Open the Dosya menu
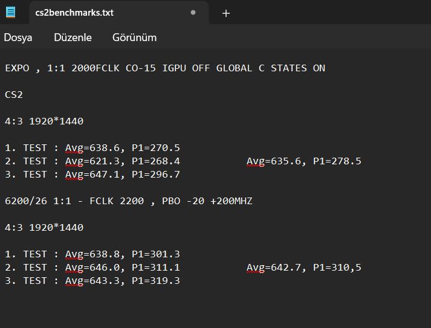 click(18, 37)
